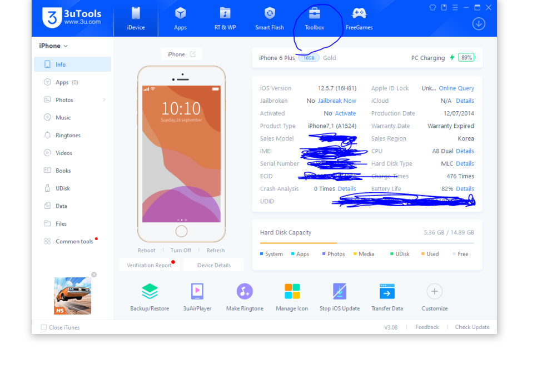The image size is (537, 369).
Task: Click the Customize plus icon
Action: (435, 292)
